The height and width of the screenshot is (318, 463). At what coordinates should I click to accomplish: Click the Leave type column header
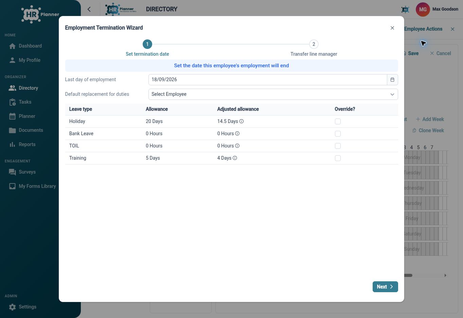coord(81,109)
